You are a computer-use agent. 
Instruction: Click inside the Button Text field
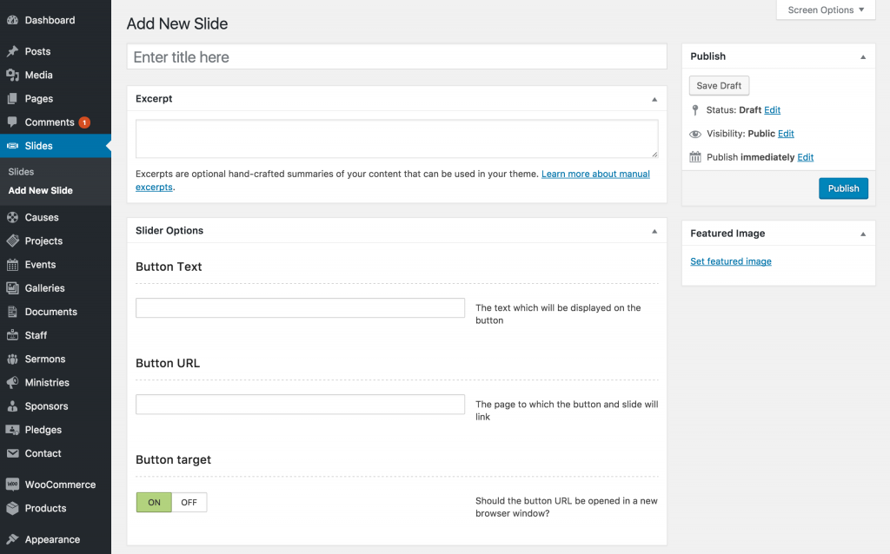coord(299,307)
